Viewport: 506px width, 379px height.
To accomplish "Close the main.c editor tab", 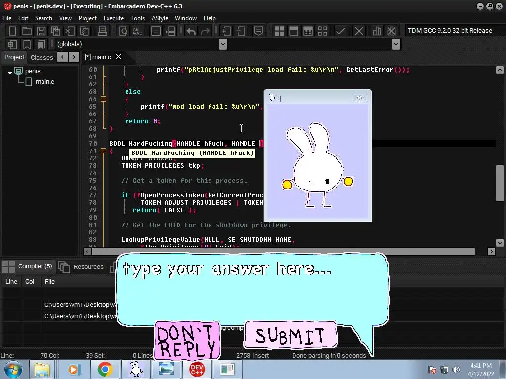I will click(x=119, y=57).
